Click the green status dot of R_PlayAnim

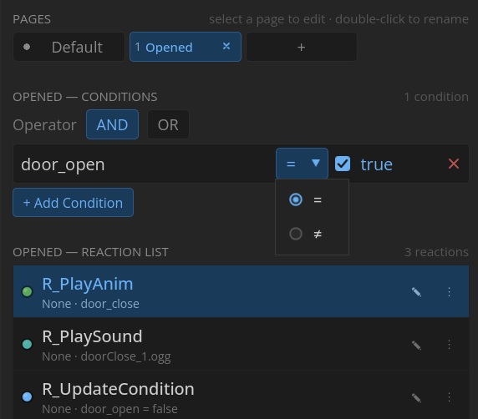[x=27, y=291]
